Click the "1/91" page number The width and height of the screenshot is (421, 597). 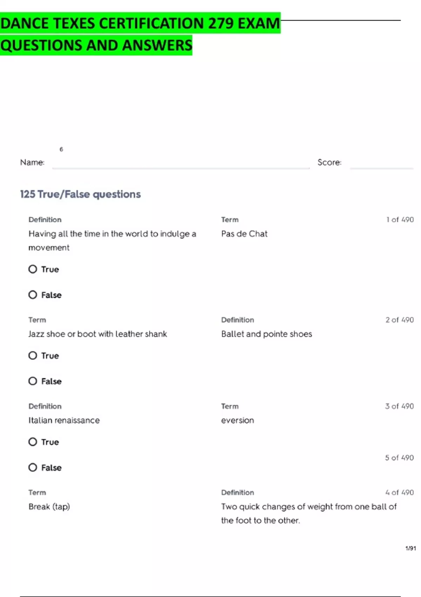(410, 548)
